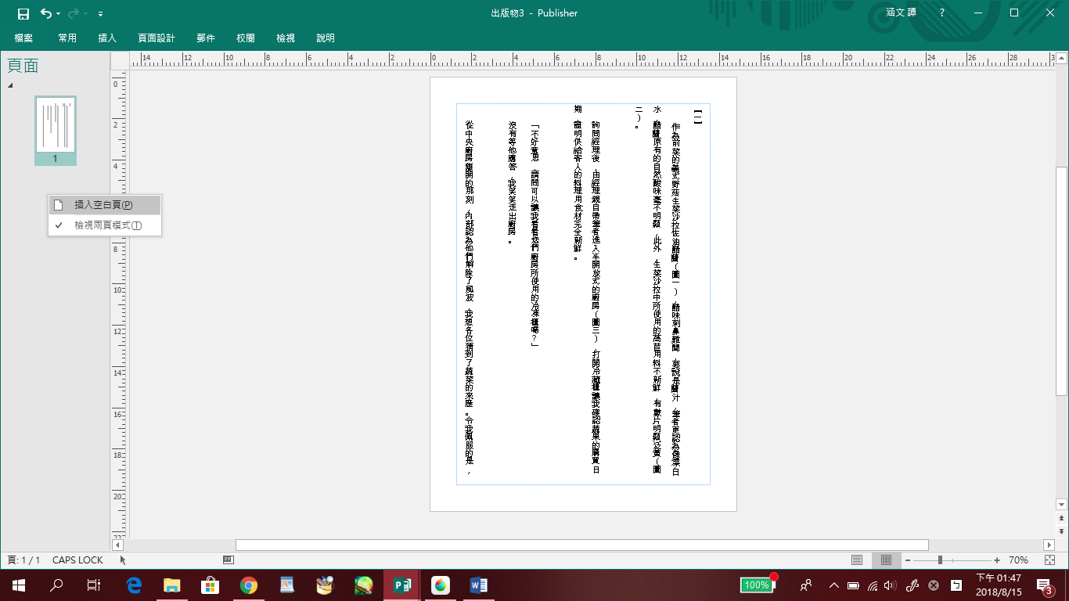Collapse the page list expander triangle

pyautogui.click(x=11, y=85)
